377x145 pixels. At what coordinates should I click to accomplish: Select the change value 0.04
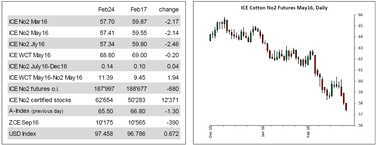(173, 66)
